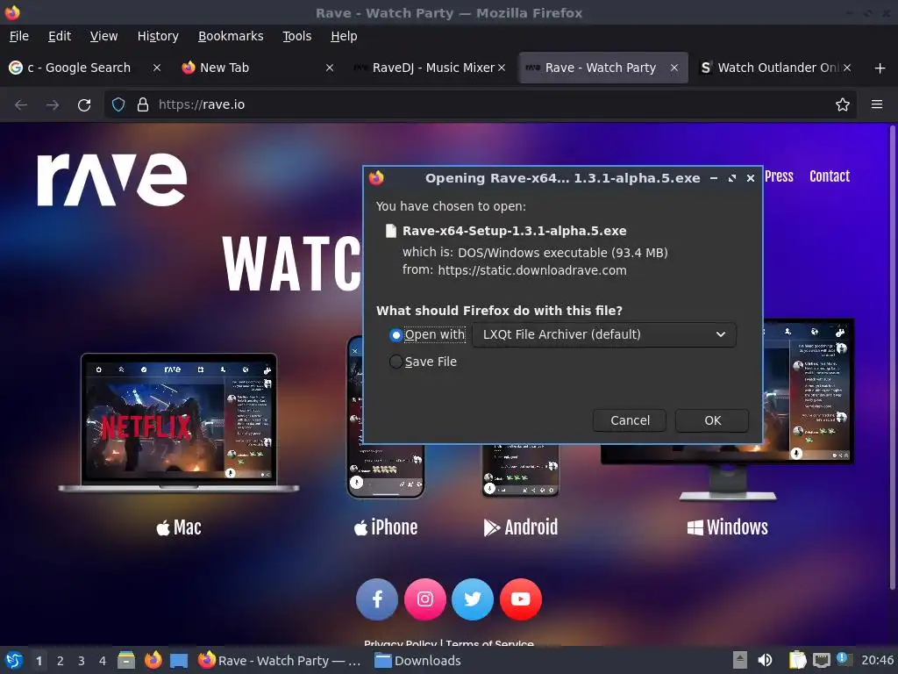The width and height of the screenshot is (898, 674).
Task: Close the New Tab tab
Action: click(x=330, y=68)
